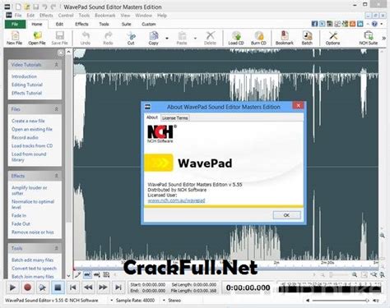Click the Copy toolbar icon

tap(154, 38)
